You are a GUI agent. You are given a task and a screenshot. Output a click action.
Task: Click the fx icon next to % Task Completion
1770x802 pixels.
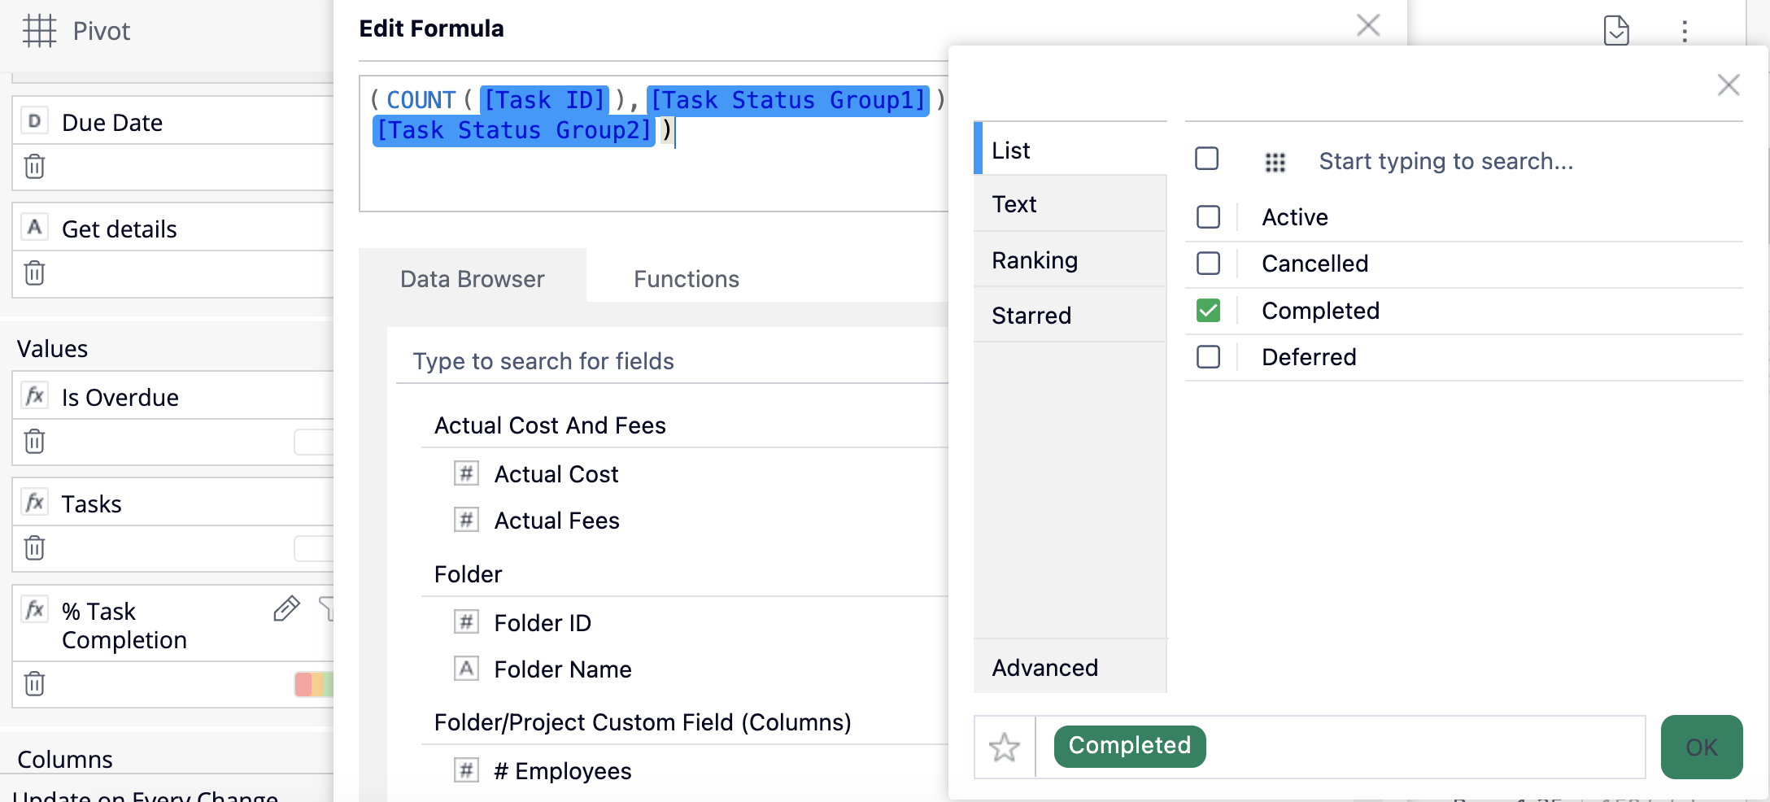coord(34,610)
